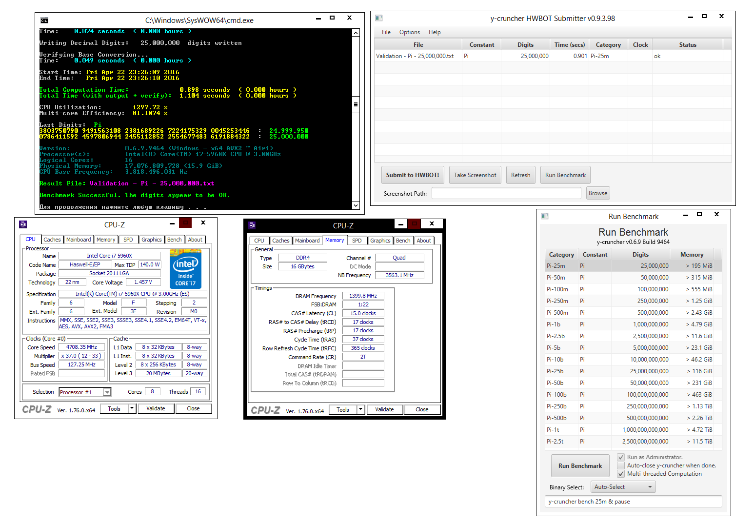Expand Tools dropdown arrow in Memory CPU-Z
Viewport: 754px width, 525px height.
click(360, 409)
